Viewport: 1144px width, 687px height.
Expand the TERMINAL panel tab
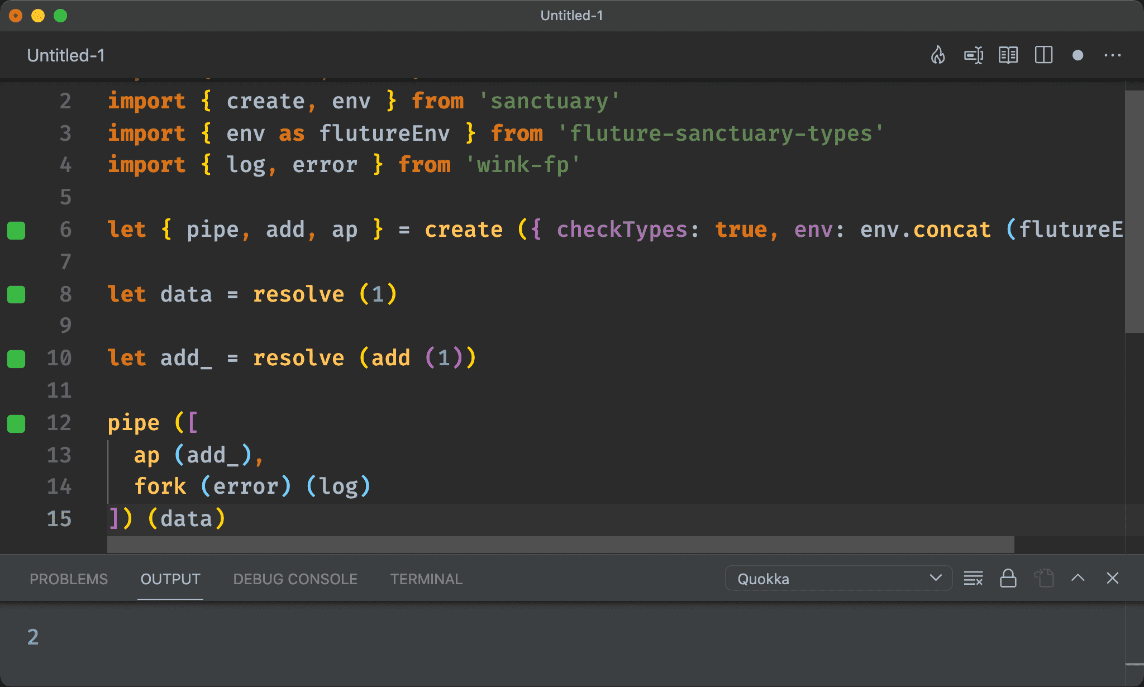point(425,579)
